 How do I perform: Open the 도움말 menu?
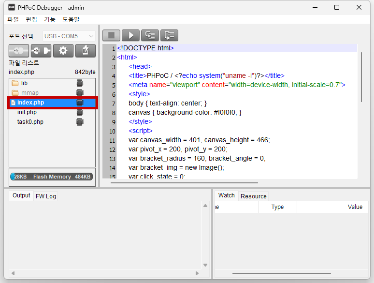(71, 19)
